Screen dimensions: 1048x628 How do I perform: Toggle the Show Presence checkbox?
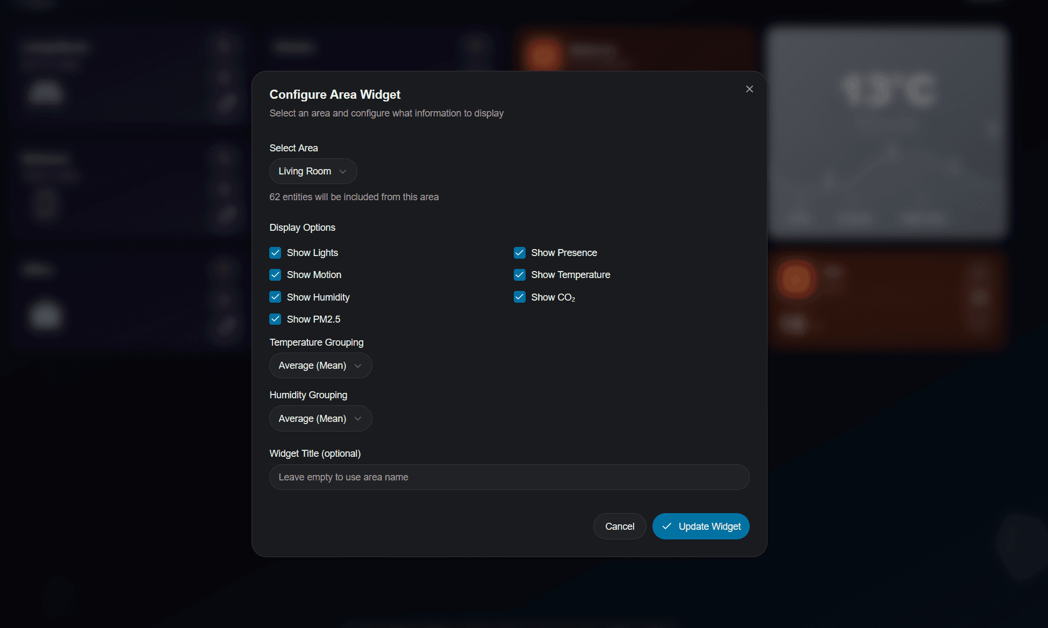pos(519,253)
